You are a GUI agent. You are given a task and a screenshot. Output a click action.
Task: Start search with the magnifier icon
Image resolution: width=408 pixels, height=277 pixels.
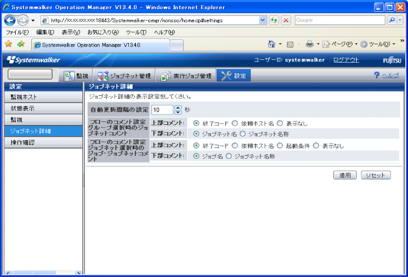click(x=392, y=20)
